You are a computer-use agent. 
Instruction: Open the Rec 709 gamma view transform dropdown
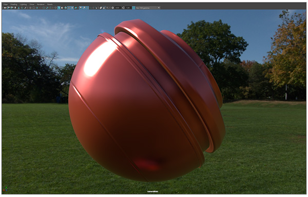pos(148,8)
